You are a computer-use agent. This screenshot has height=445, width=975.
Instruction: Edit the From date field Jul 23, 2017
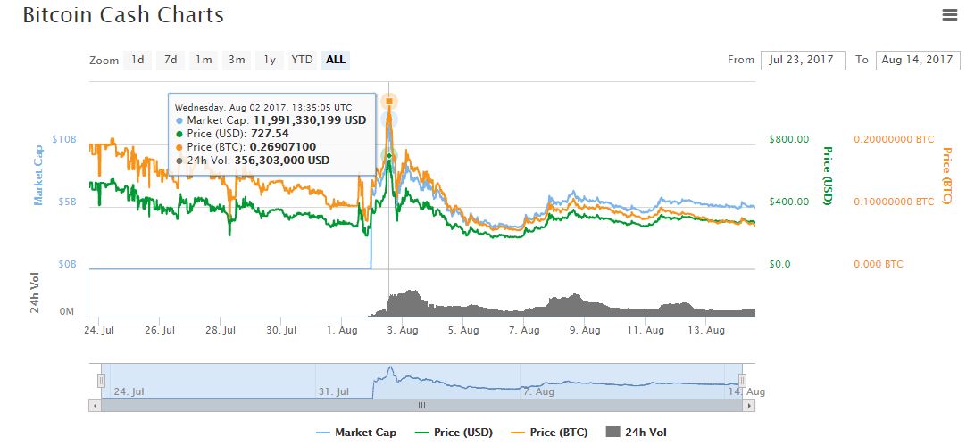point(803,61)
